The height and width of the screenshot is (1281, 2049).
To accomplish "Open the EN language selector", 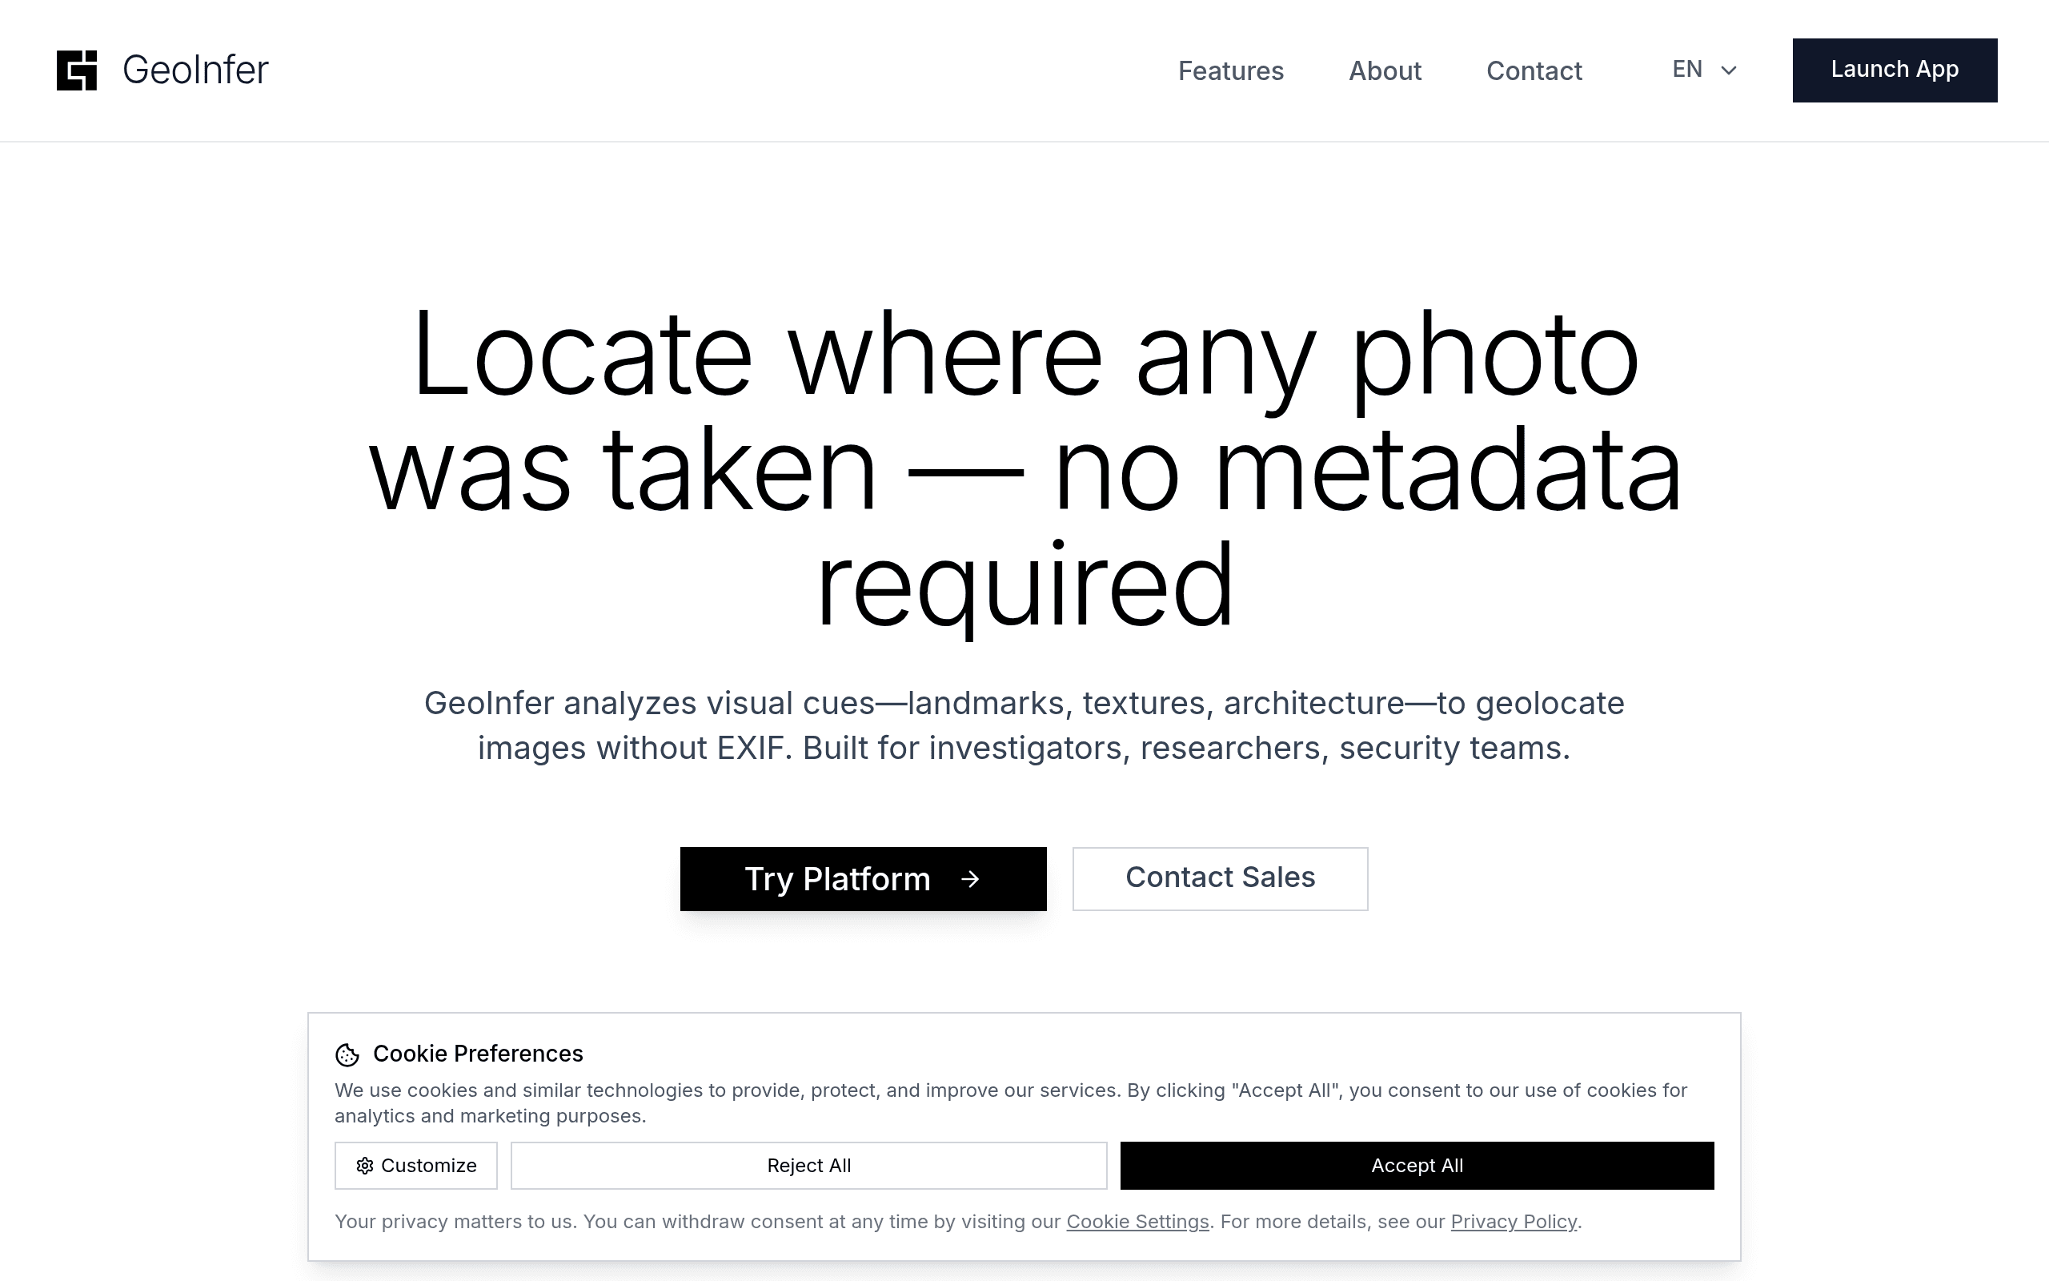I will (x=1704, y=70).
